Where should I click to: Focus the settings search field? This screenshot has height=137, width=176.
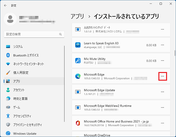(x=34, y=34)
